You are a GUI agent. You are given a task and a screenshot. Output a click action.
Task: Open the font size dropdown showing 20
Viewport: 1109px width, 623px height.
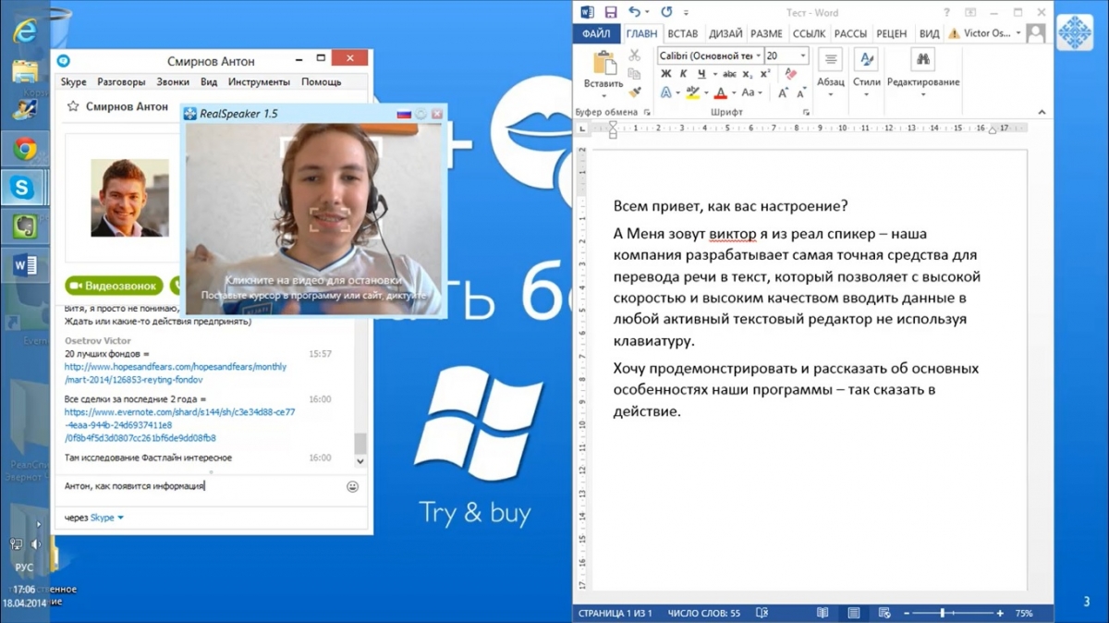[x=803, y=56]
